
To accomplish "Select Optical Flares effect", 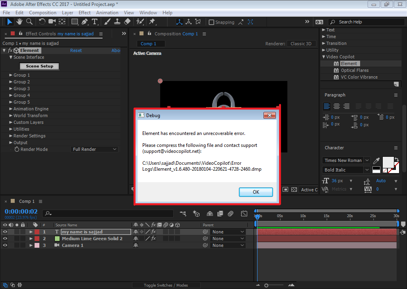I will (x=355, y=70).
